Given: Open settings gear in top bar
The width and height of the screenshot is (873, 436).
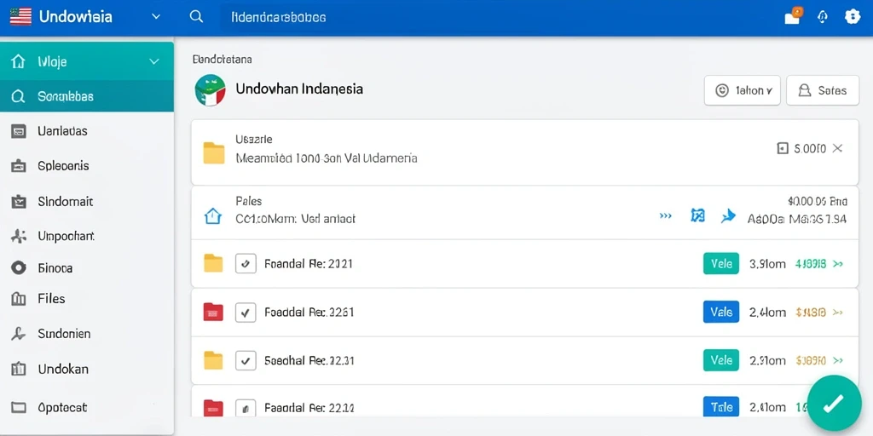Looking at the screenshot, I should click(853, 17).
